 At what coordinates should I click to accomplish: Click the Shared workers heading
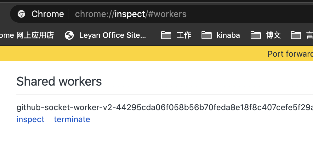(59, 82)
